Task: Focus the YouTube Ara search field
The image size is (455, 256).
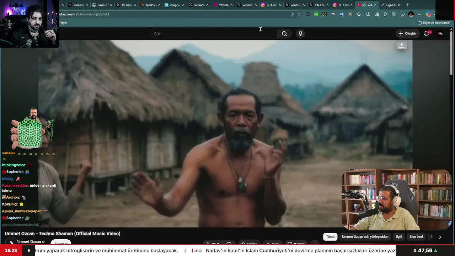Action: pos(214,33)
